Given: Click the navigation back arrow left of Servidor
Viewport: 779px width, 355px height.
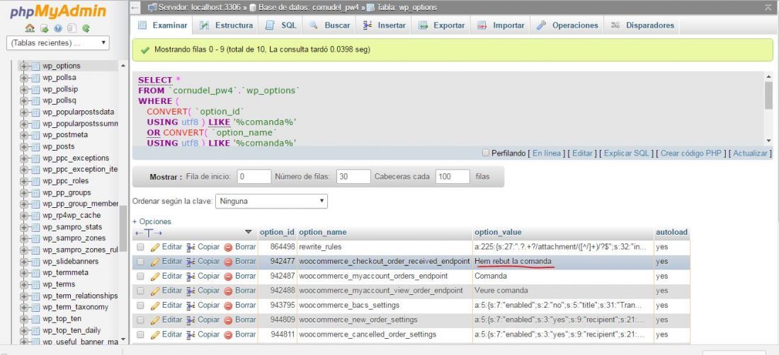Looking at the screenshot, I should click(x=135, y=8).
